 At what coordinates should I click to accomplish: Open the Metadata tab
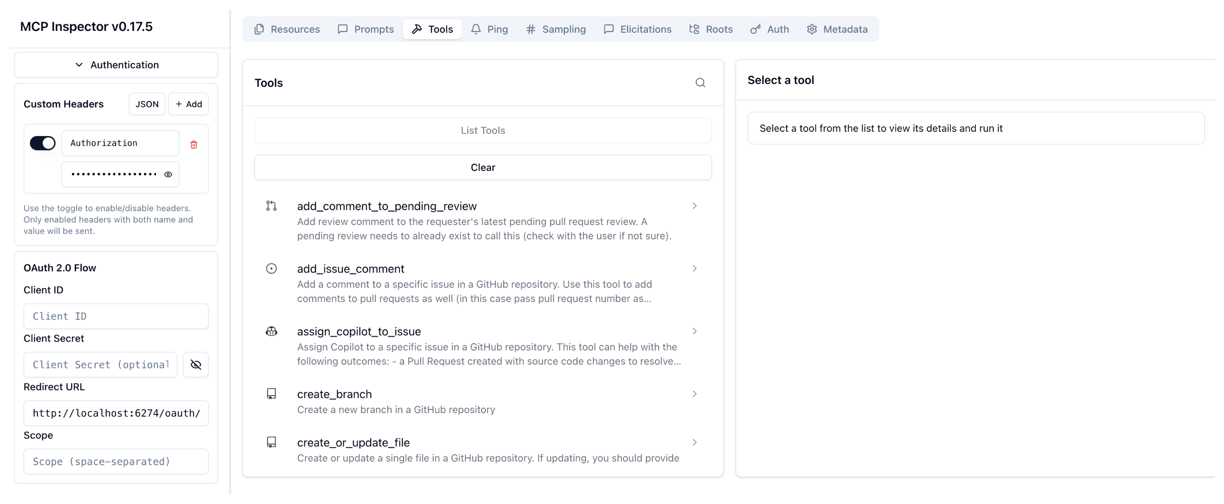tap(837, 30)
